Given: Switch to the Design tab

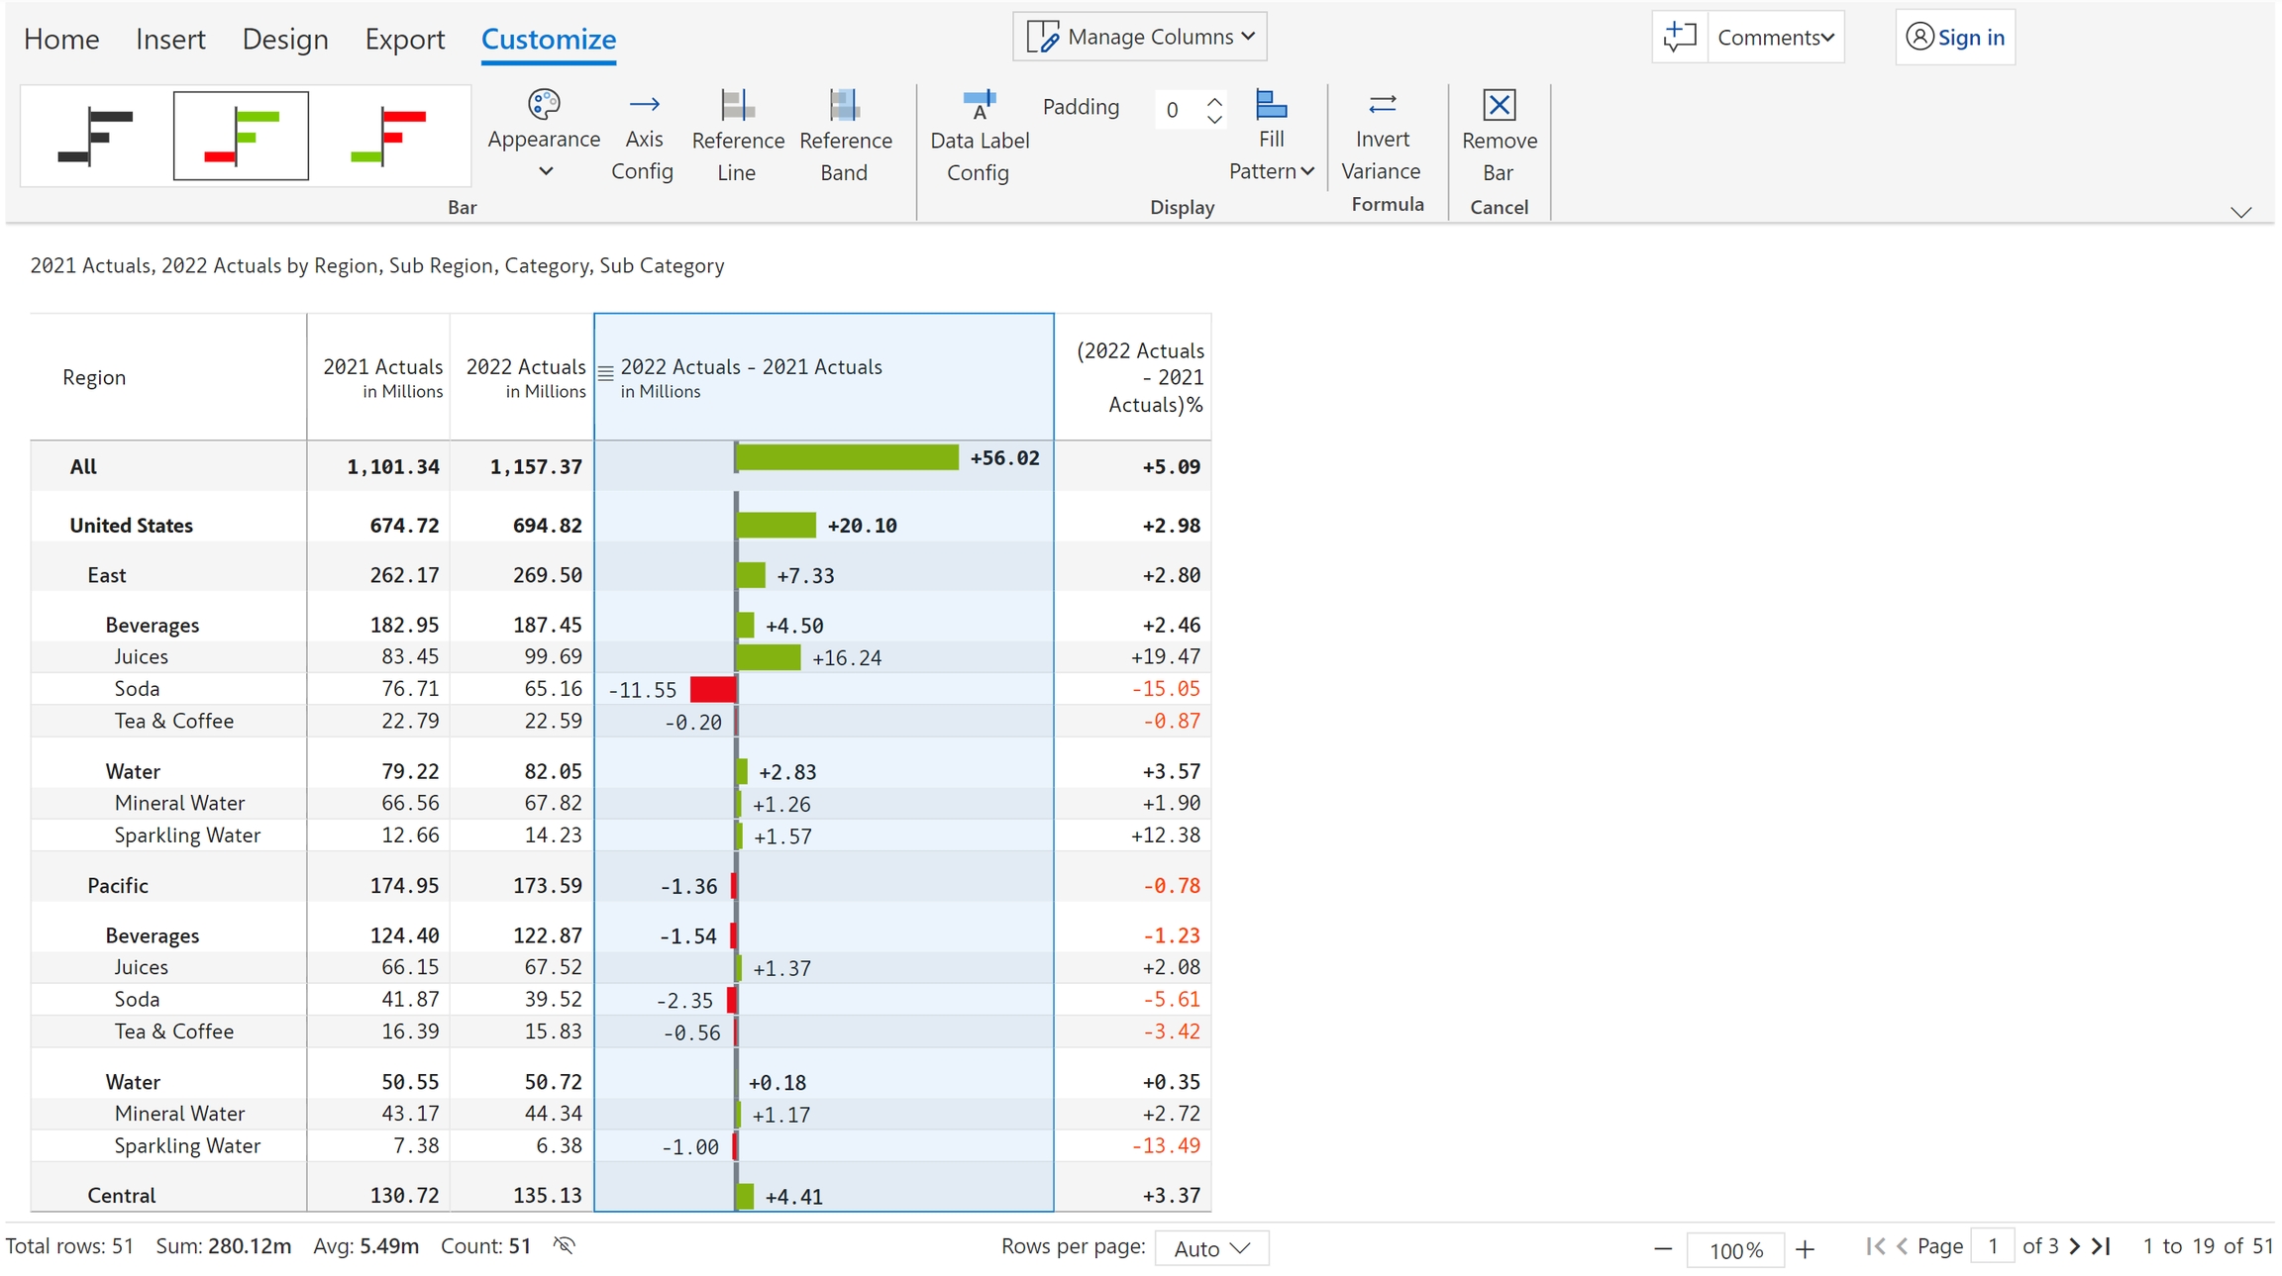Looking at the screenshot, I should click(x=285, y=40).
